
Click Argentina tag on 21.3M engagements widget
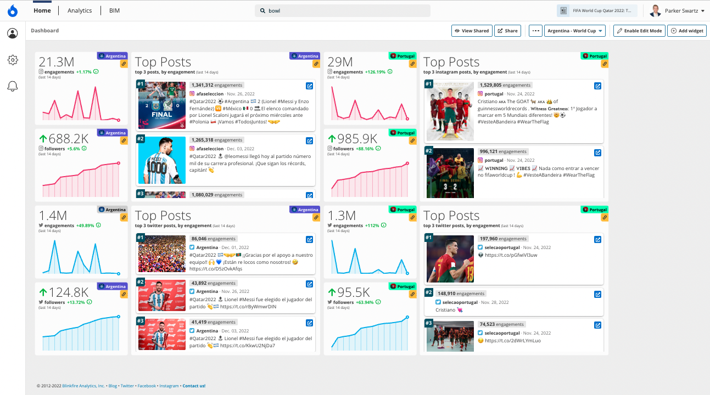[112, 56]
